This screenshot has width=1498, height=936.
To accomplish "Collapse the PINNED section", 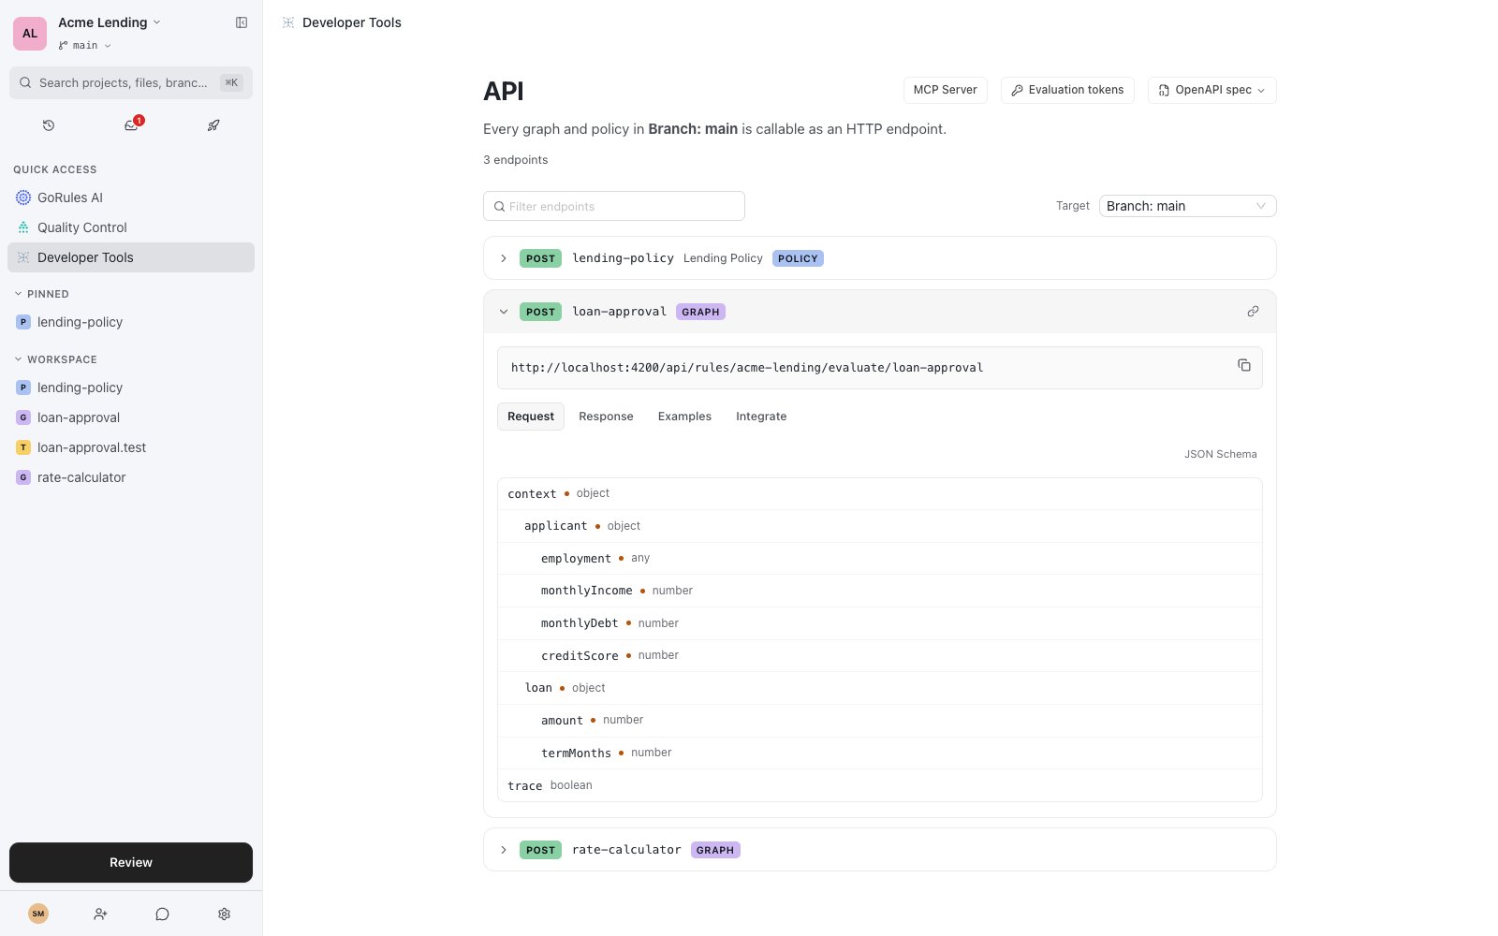I will pyautogui.click(x=41, y=294).
